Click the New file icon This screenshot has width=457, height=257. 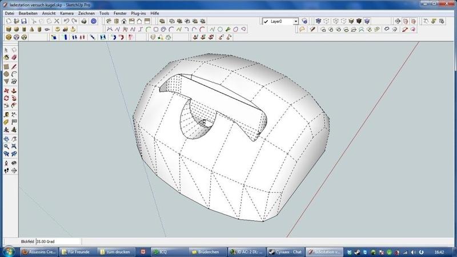[x=8, y=21]
